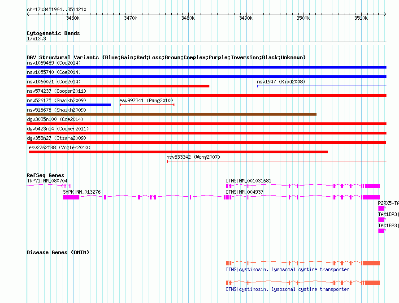Click the esv2762588 (Vogler2010) label

[60, 147]
